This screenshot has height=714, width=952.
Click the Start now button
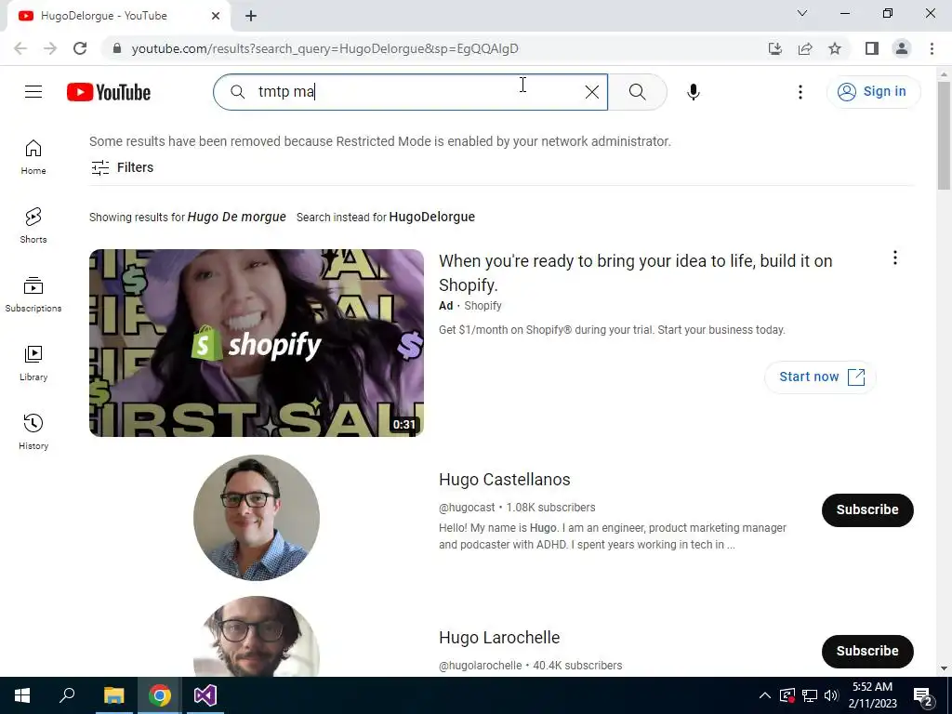point(820,377)
